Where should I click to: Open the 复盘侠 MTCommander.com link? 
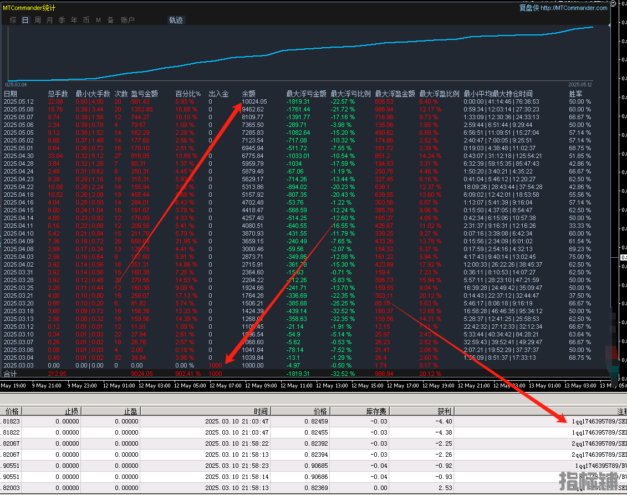click(563, 8)
